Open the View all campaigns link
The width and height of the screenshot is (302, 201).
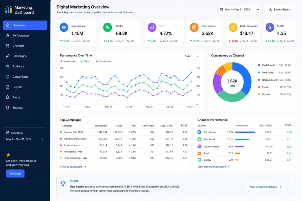pos(73,167)
